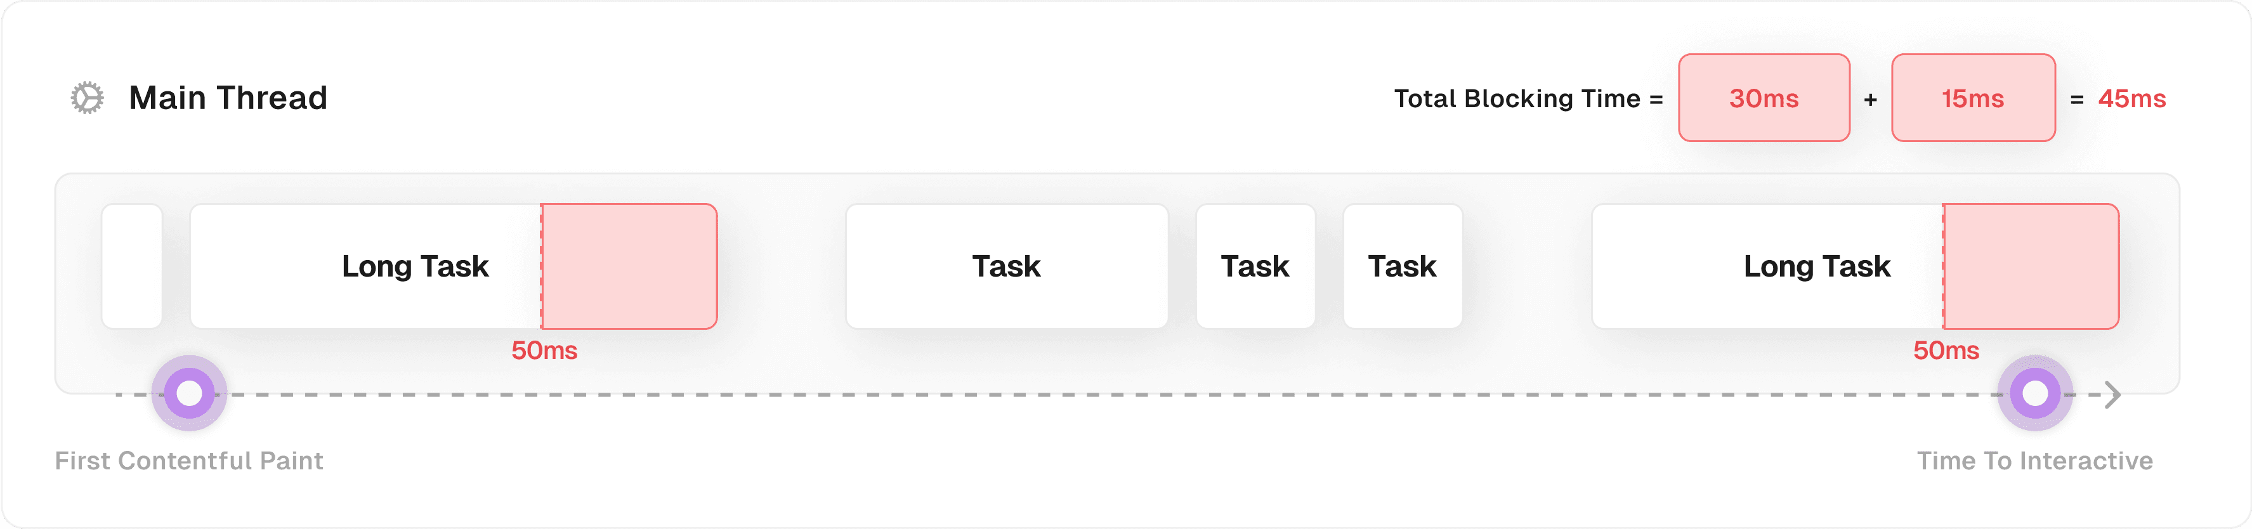Click the Time To Interactive caption

(2034, 460)
